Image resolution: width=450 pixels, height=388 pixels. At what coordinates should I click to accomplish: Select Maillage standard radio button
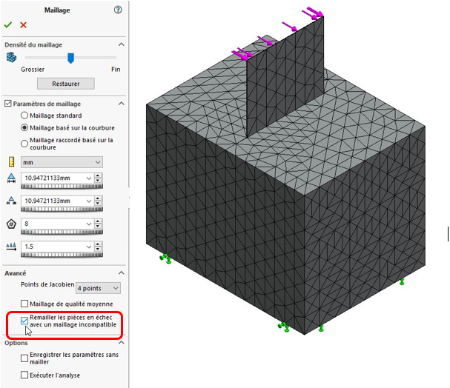24,116
